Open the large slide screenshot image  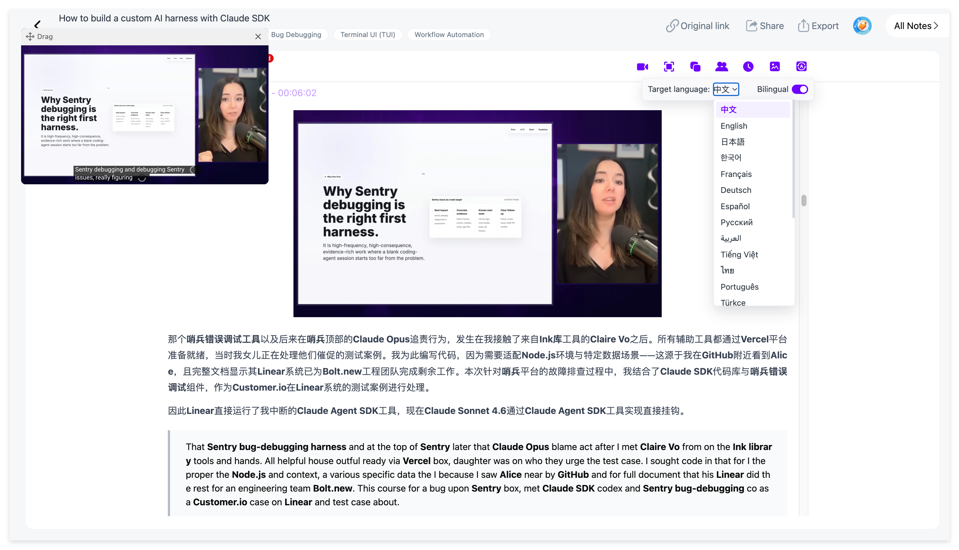tap(477, 213)
